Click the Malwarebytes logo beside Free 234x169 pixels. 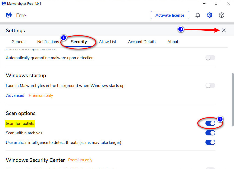[x=9, y=15]
